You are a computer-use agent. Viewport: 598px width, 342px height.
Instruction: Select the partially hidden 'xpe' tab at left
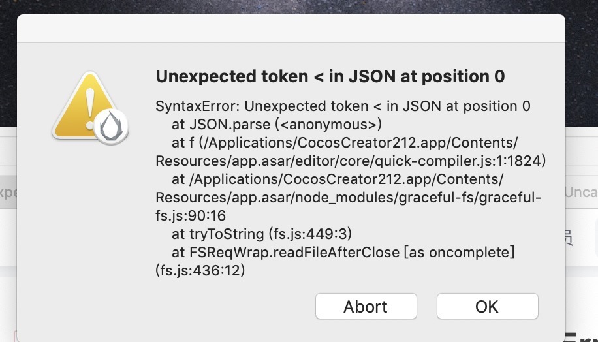pyautogui.click(x=8, y=193)
